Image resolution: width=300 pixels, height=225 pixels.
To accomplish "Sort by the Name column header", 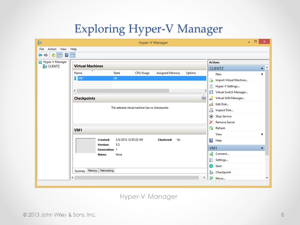I will (x=92, y=73).
